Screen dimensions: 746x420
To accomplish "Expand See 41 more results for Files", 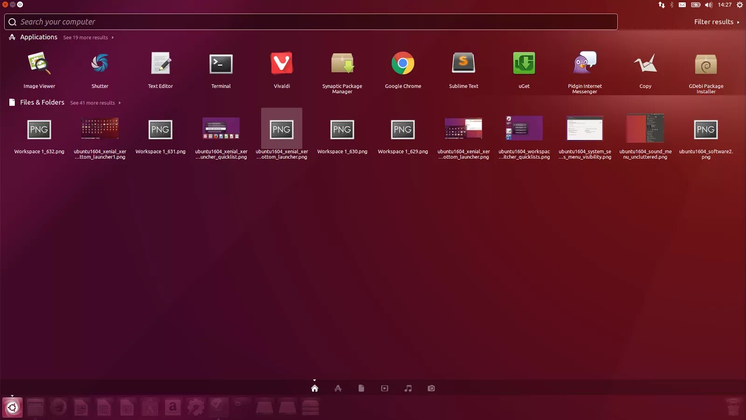I will click(95, 103).
